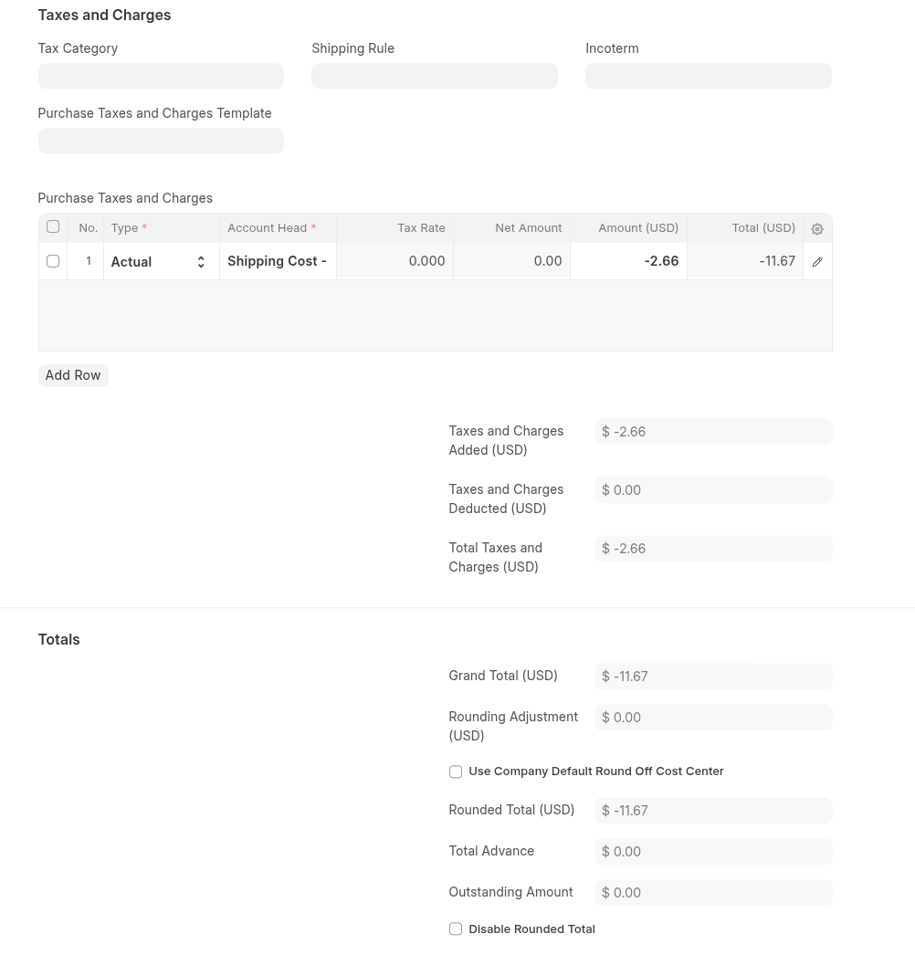Edit row 1 with pencil icon
This screenshot has width=915, height=955.
point(817,262)
